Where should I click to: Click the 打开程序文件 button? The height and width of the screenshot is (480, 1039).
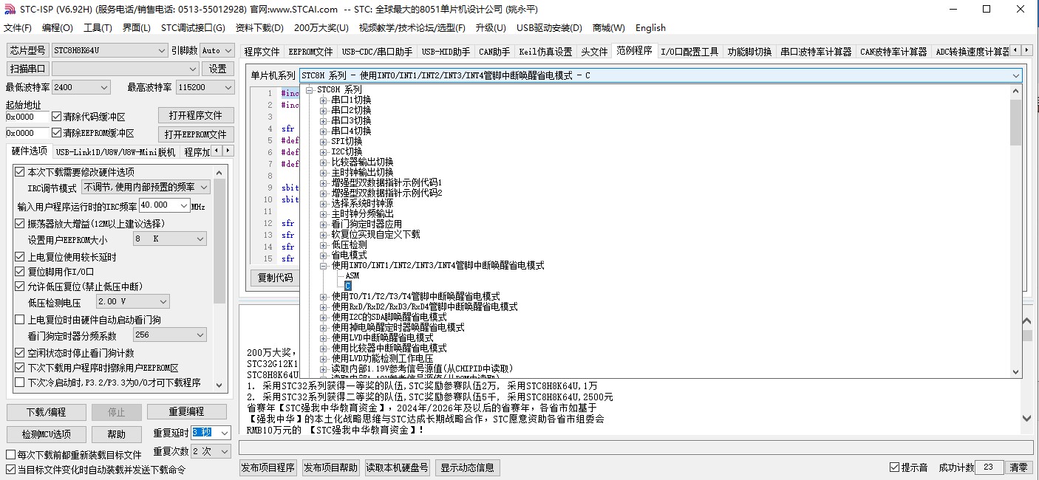pos(196,116)
